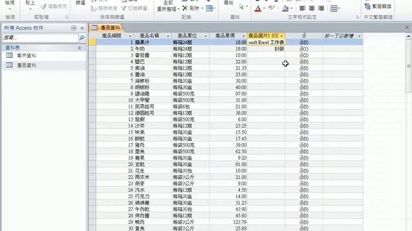
Task: Open 產品名稱 column filter dropdown
Action: (168, 36)
